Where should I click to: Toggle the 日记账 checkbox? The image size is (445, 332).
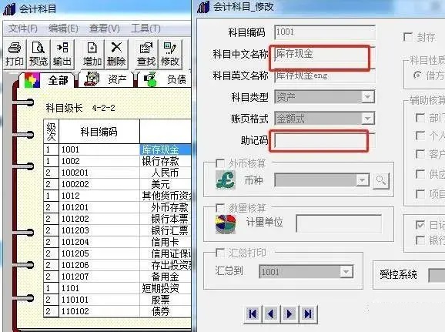click(x=420, y=225)
